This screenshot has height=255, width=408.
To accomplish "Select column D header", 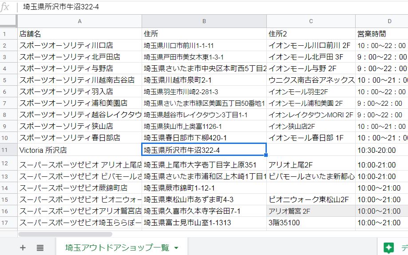I will tap(382, 21).
